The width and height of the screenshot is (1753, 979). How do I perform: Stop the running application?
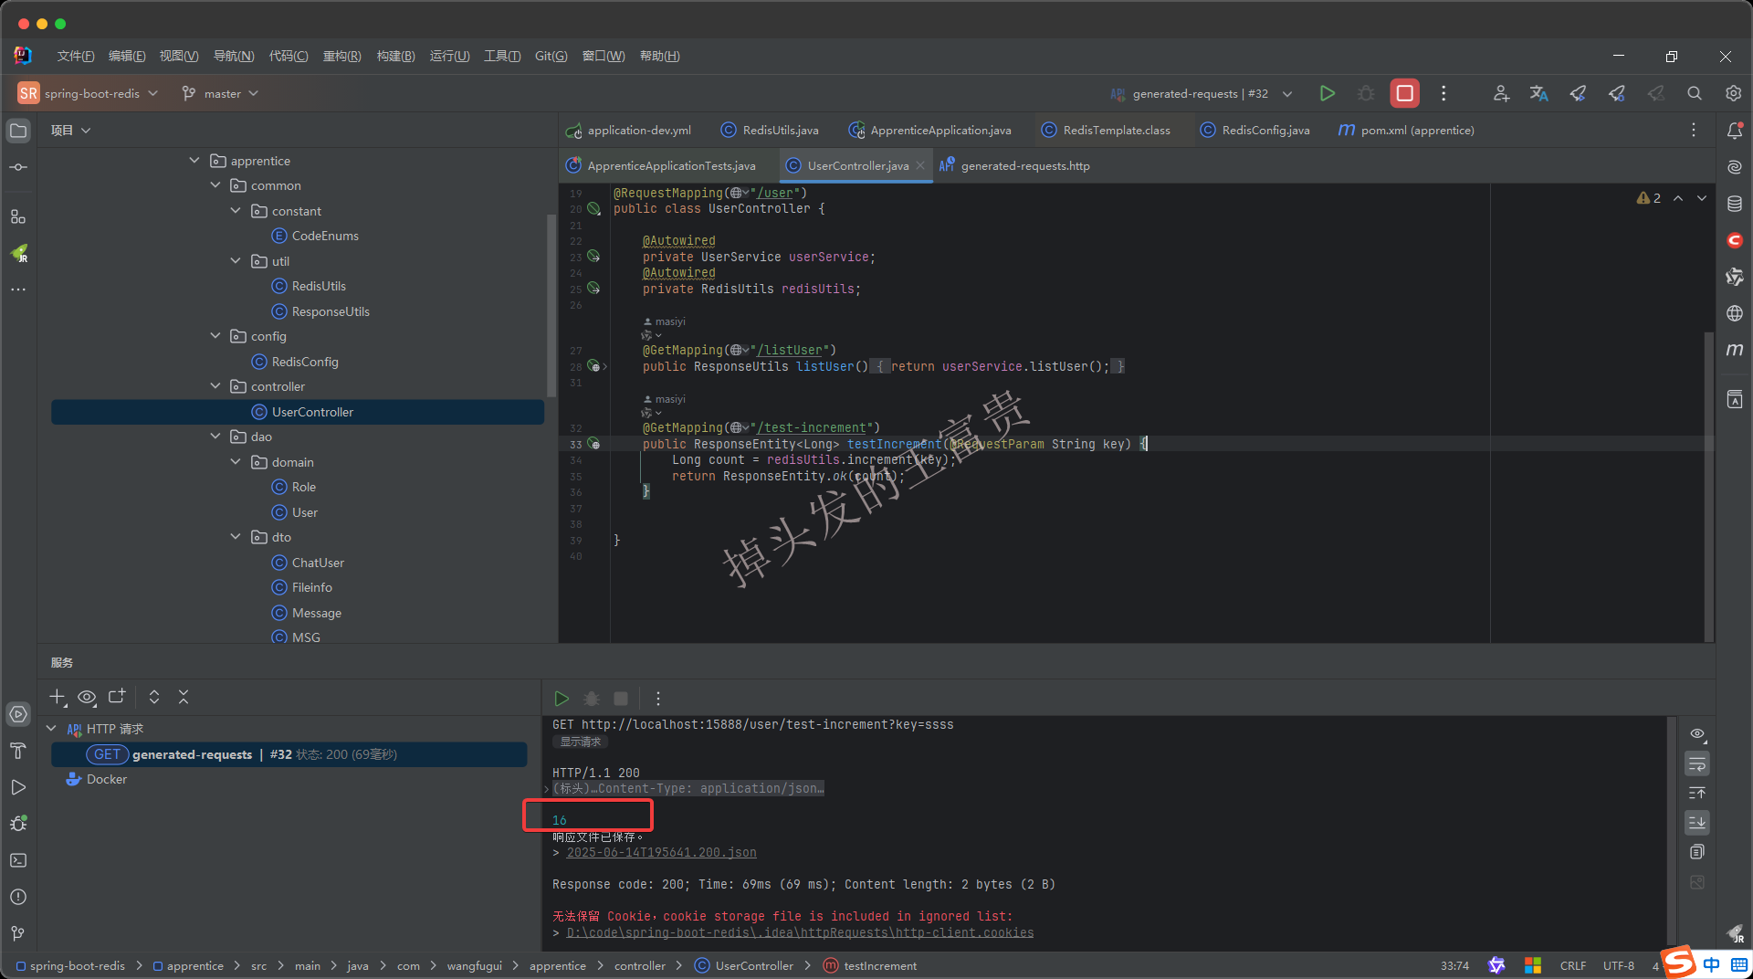1404,93
